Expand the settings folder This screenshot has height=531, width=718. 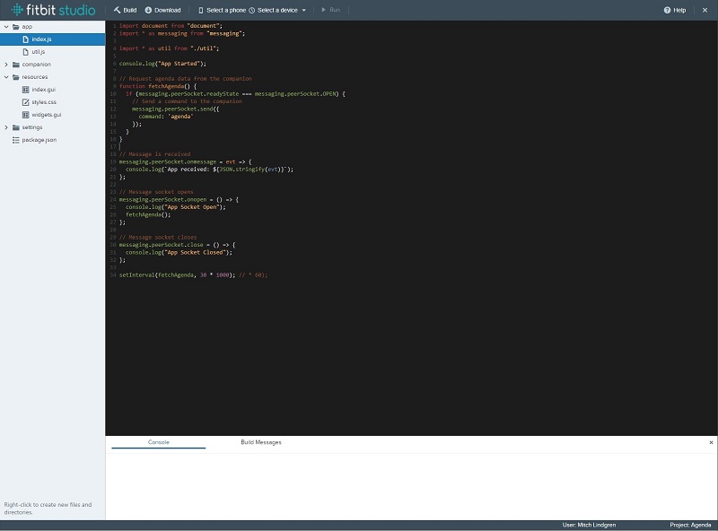coord(6,127)
